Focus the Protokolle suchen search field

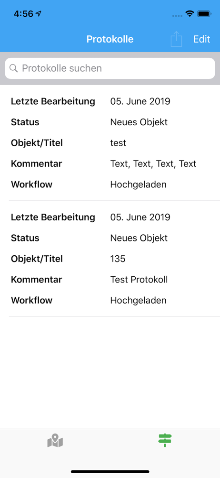pos(110,68)
